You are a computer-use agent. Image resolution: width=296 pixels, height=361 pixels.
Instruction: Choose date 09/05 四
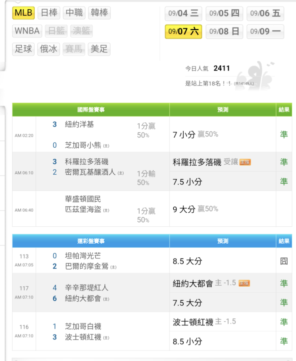coord(224,14)
